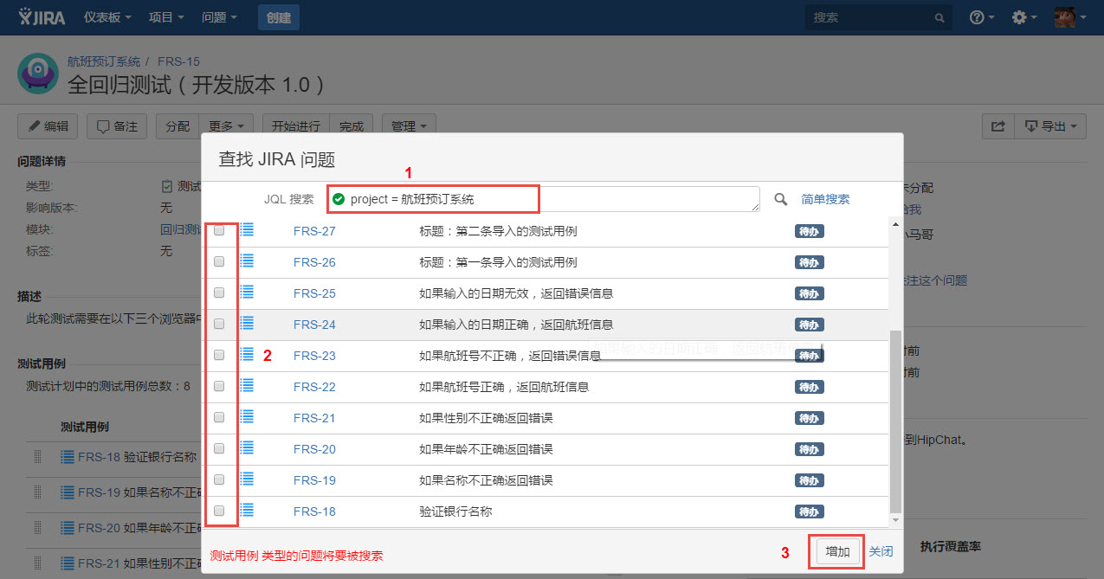Click the 完成 button

[x=352, y=126]
